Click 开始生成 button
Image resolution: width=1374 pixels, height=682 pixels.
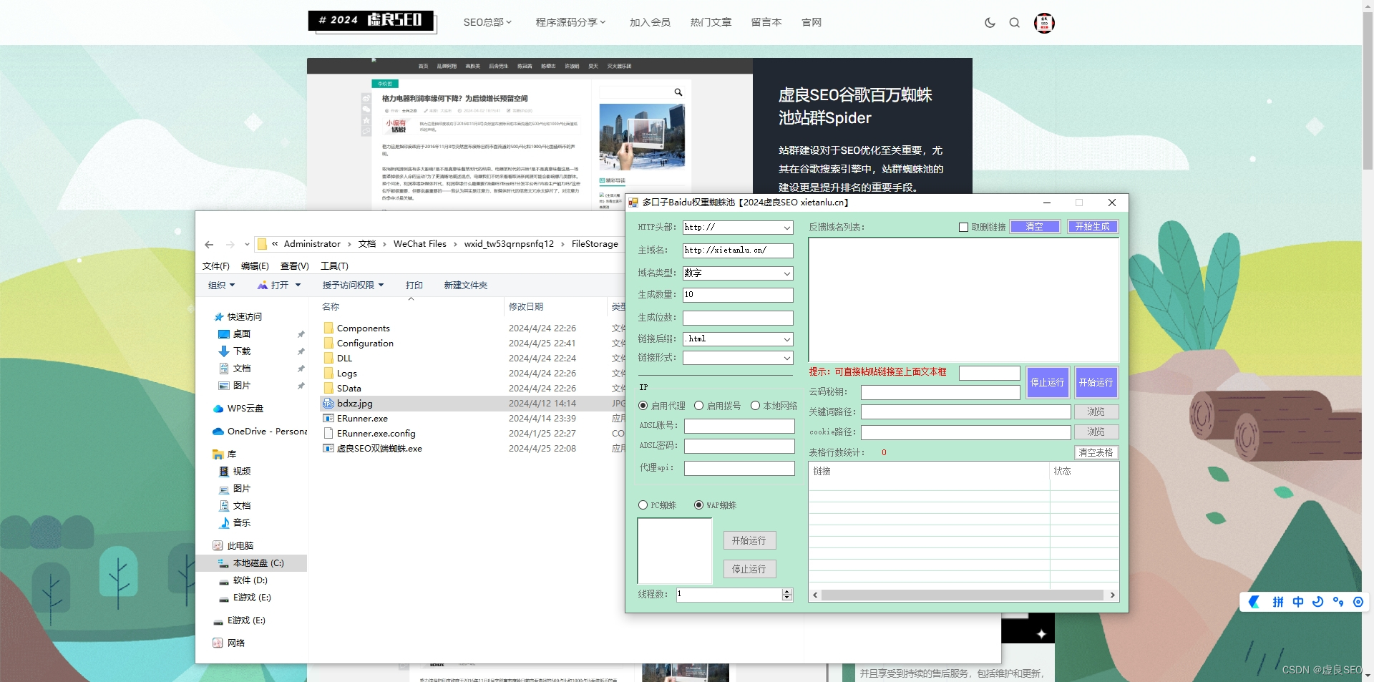click(x=1093, y=227)
